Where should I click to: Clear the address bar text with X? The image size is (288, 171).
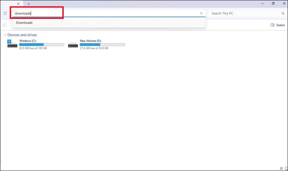pos(201,13)
